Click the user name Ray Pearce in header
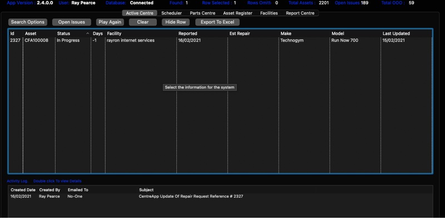Image resolution: width=445 pixels, height=220 pixels. click(83, 3)
